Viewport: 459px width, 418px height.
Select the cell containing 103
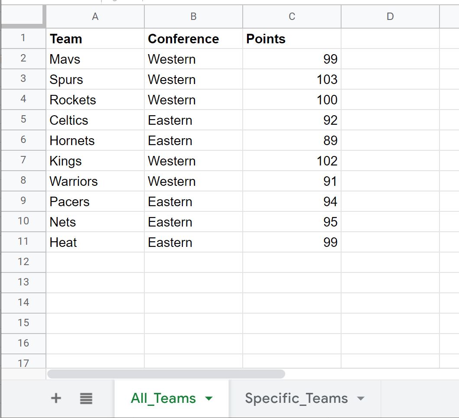[x=292, y=79]
